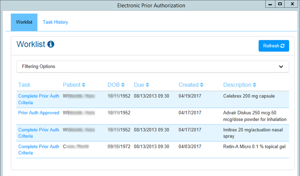Open Complete Prior Auth Criteria for Imitrex
Screen dimensions: 300x176
39,133
